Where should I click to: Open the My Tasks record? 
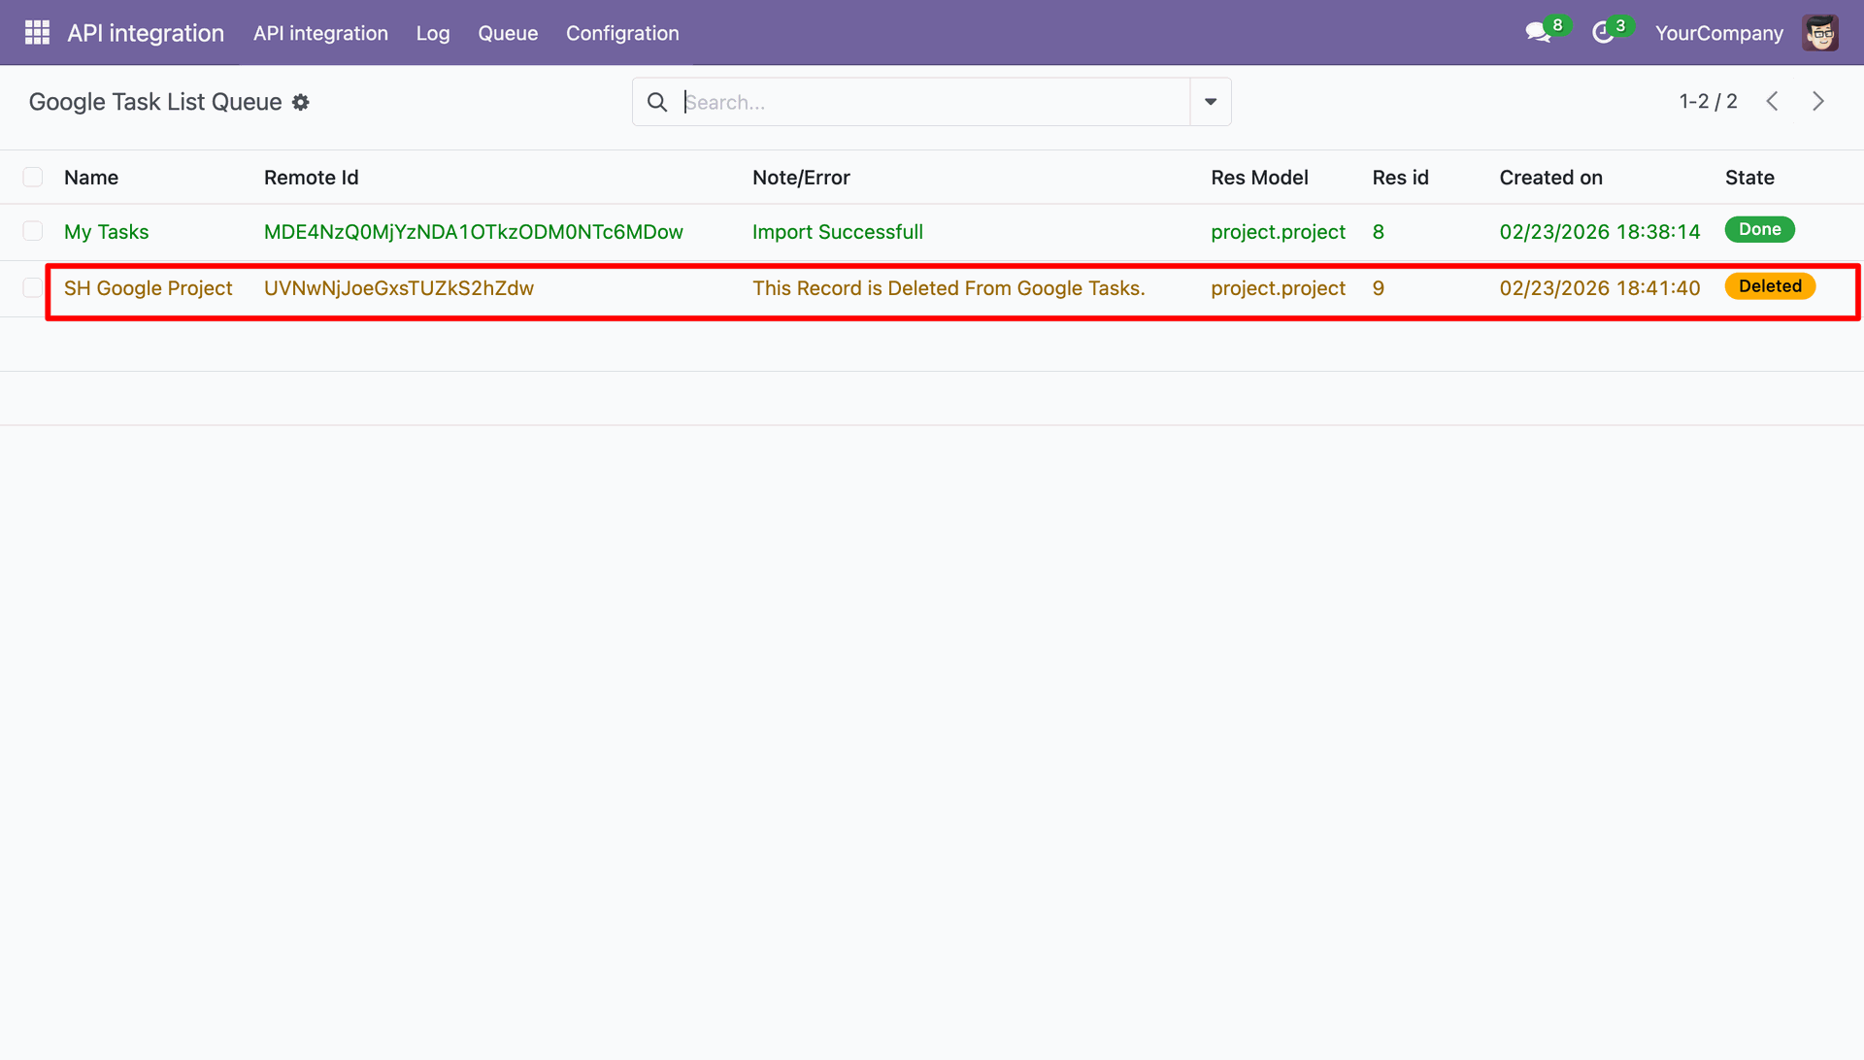[x=107, y=232]
